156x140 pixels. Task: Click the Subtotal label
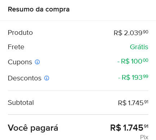pyautogui.click(x=21, y=103)
